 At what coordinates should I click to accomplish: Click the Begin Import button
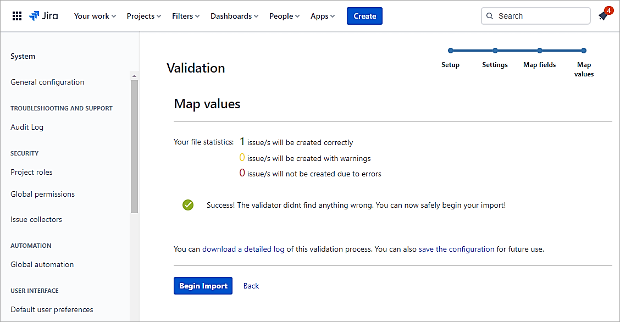pyautogui.click(x=203, y=286)
